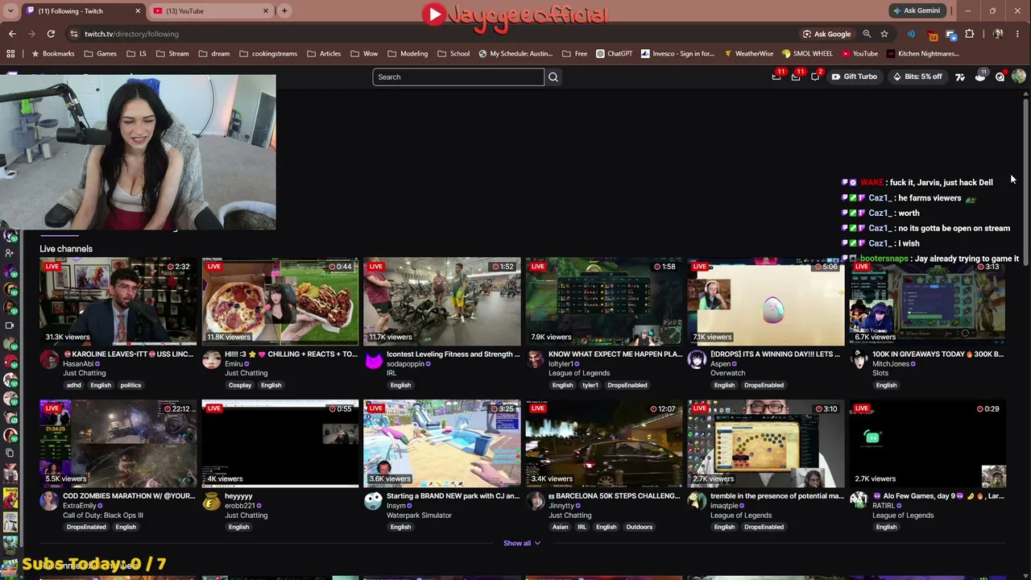This screenshot has height=580, width=1031.
Task: Click the Twitch Search input field
Action: click(x=458, y=77)
